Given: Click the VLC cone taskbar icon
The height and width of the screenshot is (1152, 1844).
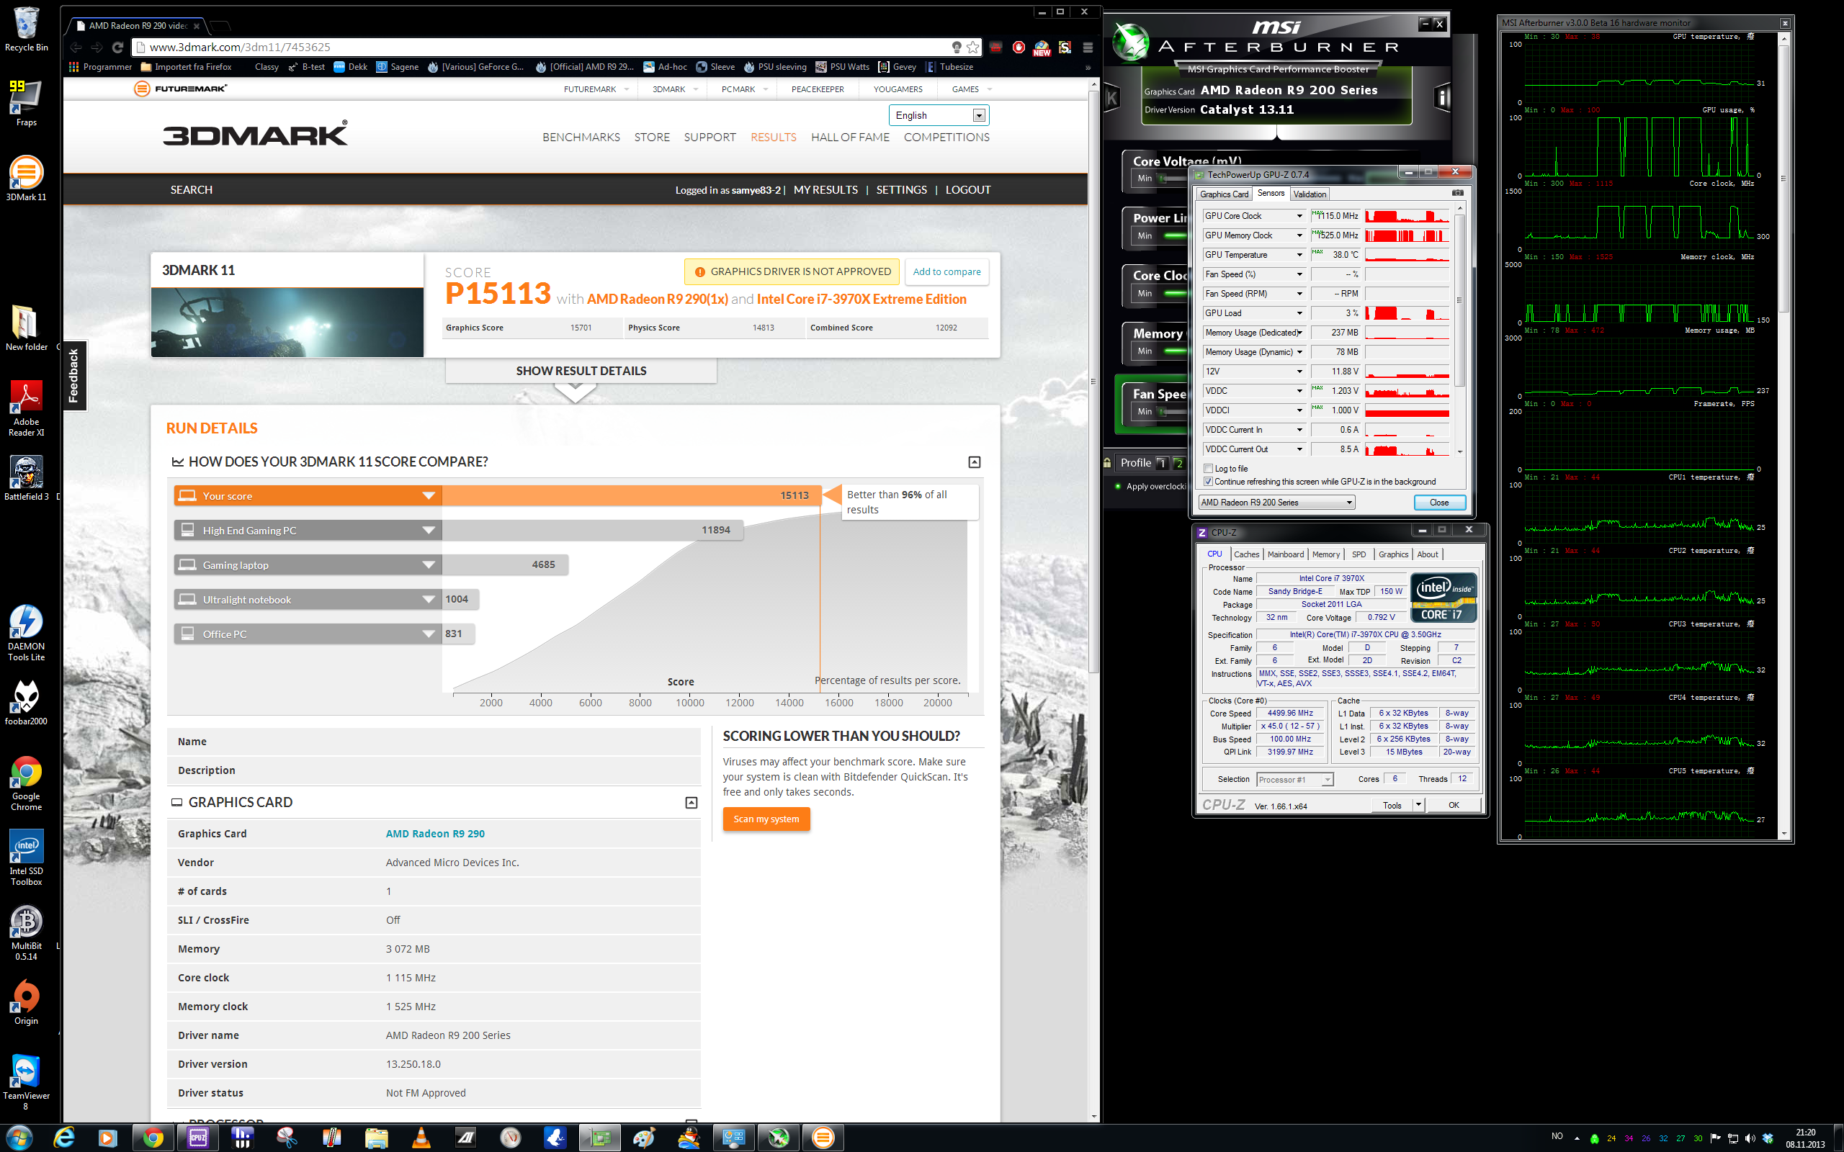Looking at the screenshot, I should coord(421,1138).
